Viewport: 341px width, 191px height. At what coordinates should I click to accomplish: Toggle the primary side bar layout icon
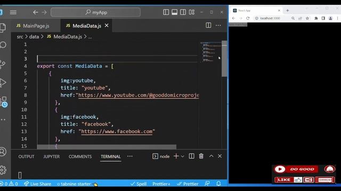[166, 12]
